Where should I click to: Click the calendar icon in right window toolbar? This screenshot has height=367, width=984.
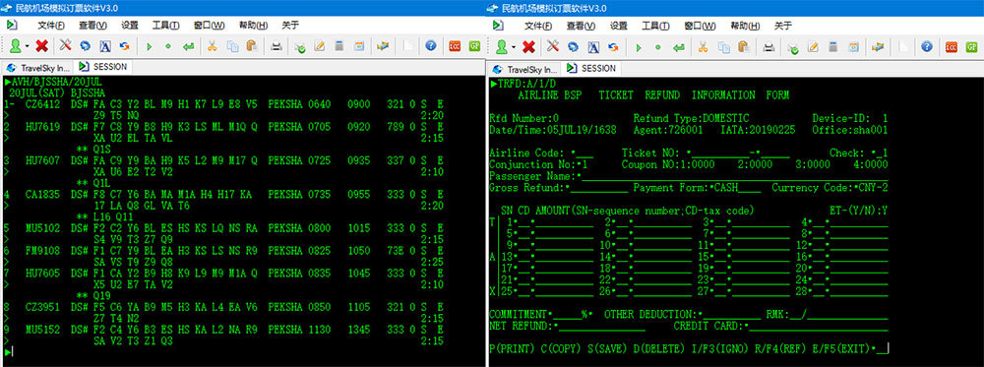[x=853, y=46]
